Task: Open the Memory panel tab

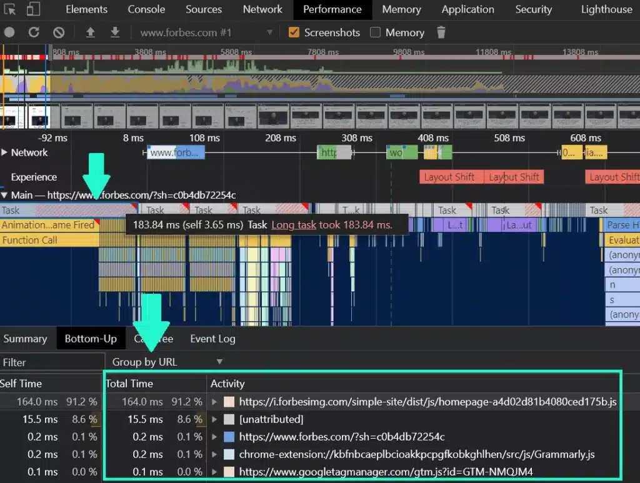Action: coord(401,9)
